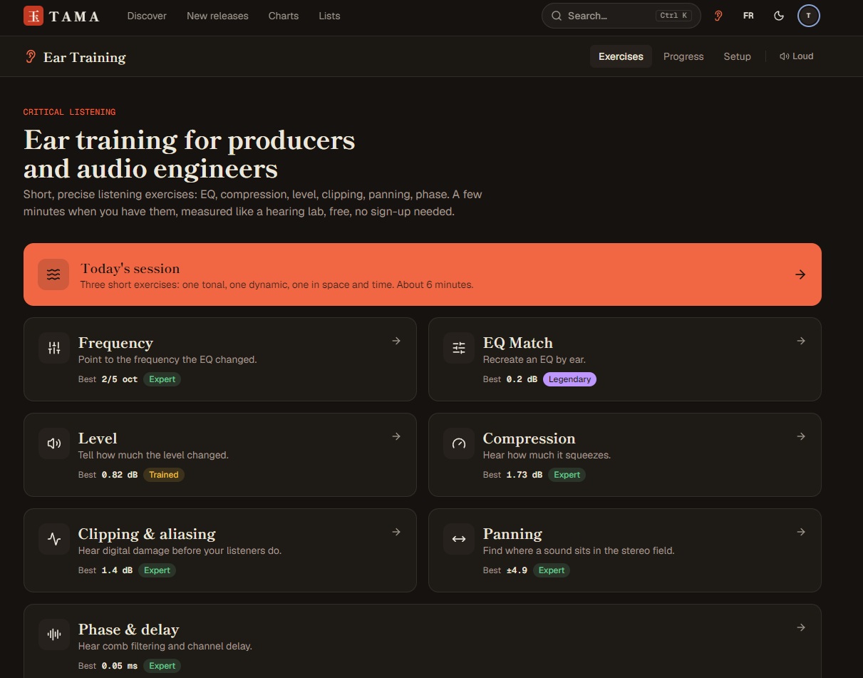Screen dimensions: 863x678
Task: Open New releases page
Action: [x=217, y=16]
